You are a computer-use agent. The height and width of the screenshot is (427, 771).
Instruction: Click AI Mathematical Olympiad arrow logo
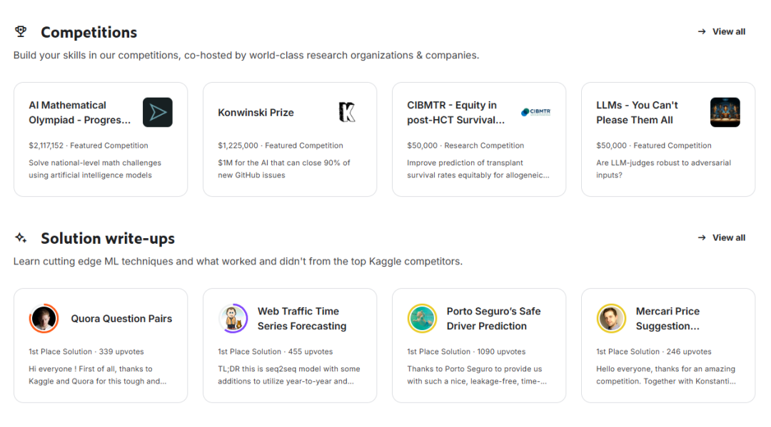point(157,113)
